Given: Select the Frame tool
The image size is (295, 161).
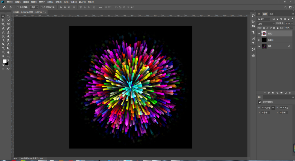Looking at the screenshot, I should (8, 24).
